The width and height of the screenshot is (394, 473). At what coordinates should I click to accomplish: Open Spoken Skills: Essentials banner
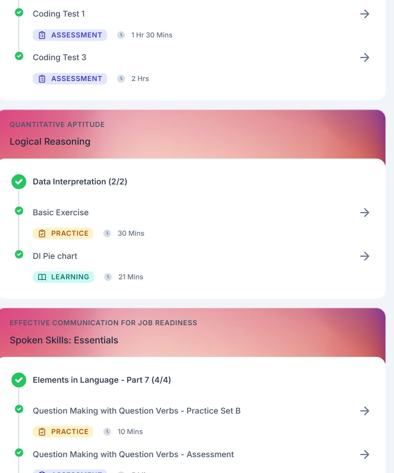point(193,333)
